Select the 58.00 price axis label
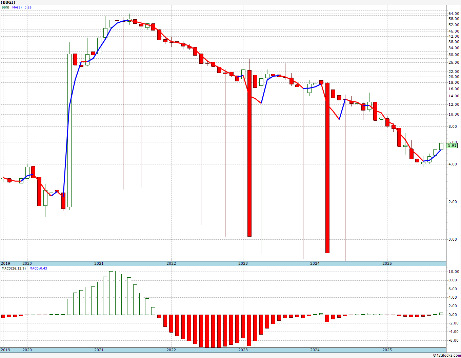Image resolution: width=461 pixels, height=358 pixels. pyautogui.click(x=454, y=19)
